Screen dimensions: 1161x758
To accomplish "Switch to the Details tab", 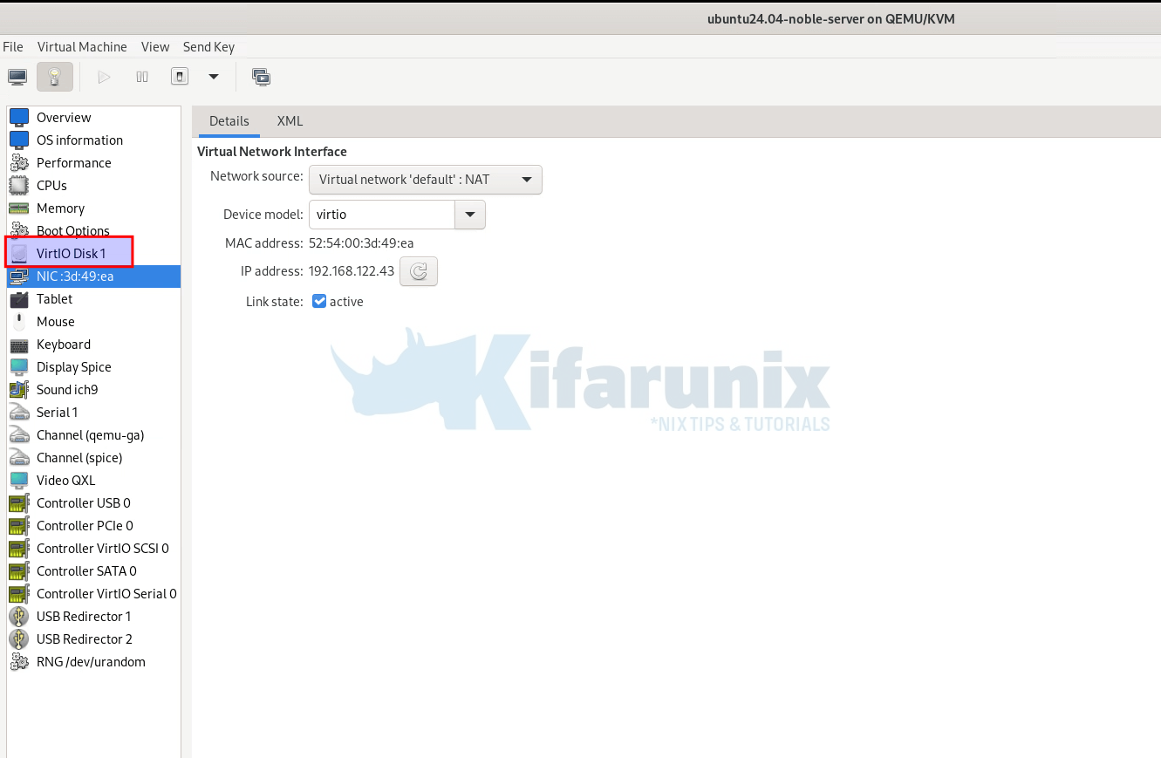I will pos(229,121).
